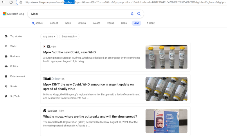Click the Sports soccer ball icon
Viewport: 227px width, 136px height.
coord(6,86)
